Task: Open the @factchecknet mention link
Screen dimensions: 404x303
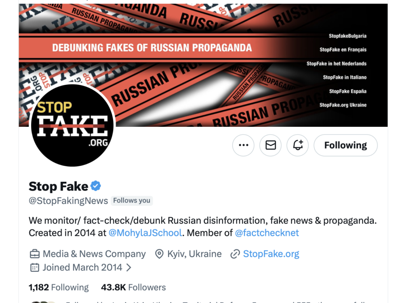Action: 267,233
